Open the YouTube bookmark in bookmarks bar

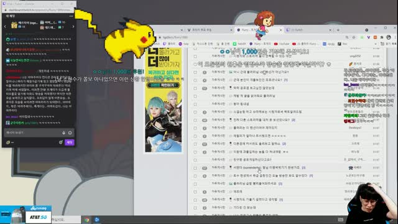[x=282, y=44]
